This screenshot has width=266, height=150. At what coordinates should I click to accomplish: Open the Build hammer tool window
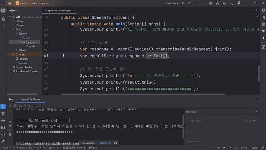(x=3, y=113)
